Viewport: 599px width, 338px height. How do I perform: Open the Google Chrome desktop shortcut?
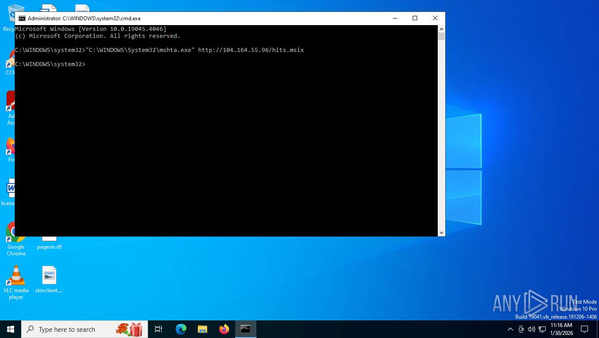16,239
